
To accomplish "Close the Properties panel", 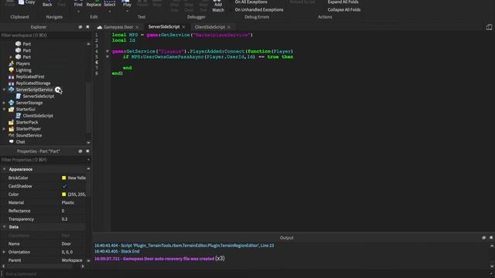I will click(x=87, y=151).
